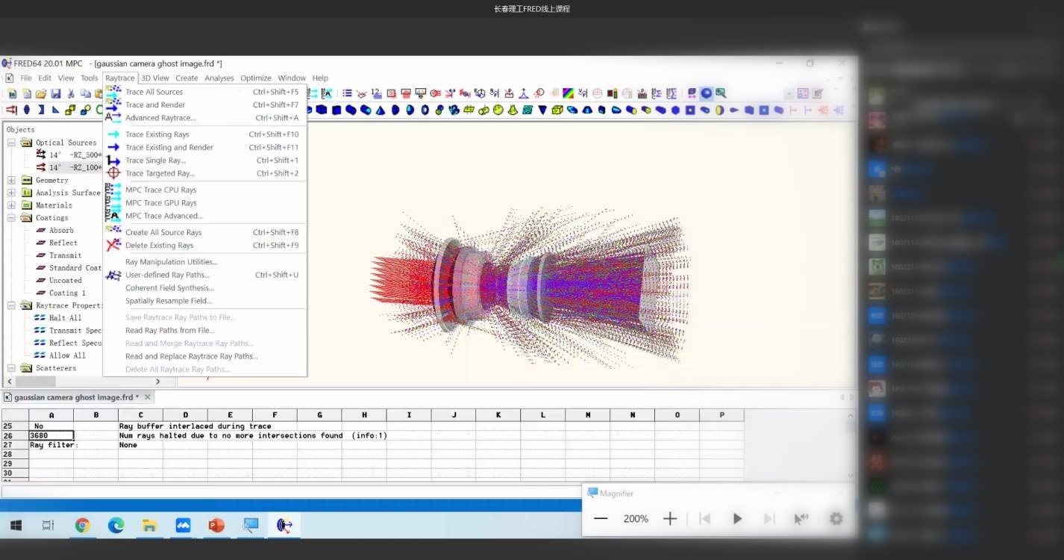
Task: Open the Analyses menu
Action: point(219,78)
